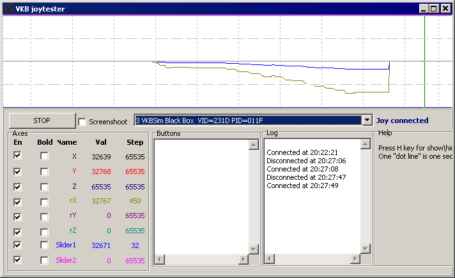Viewport: 455px width, 278px height.
Task: Enable Bold for the Y axis
Action: pyautogui.click(x=44, y=172)
